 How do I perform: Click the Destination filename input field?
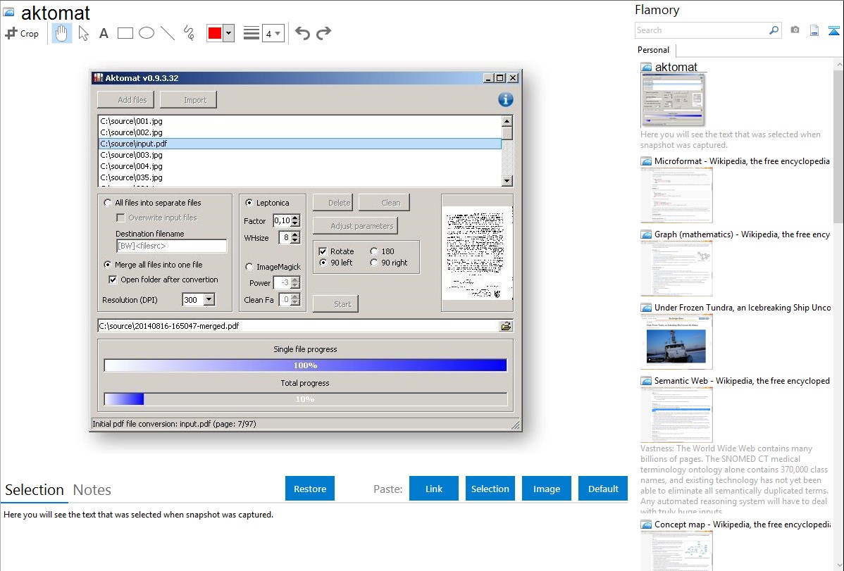(x=172, y=246)
